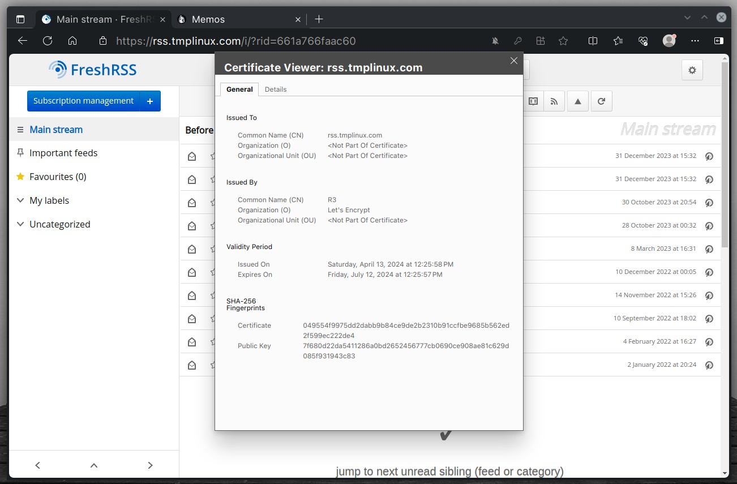737x484 pixels.
Task: Click the Subscription management button
Action: point(83,101)
